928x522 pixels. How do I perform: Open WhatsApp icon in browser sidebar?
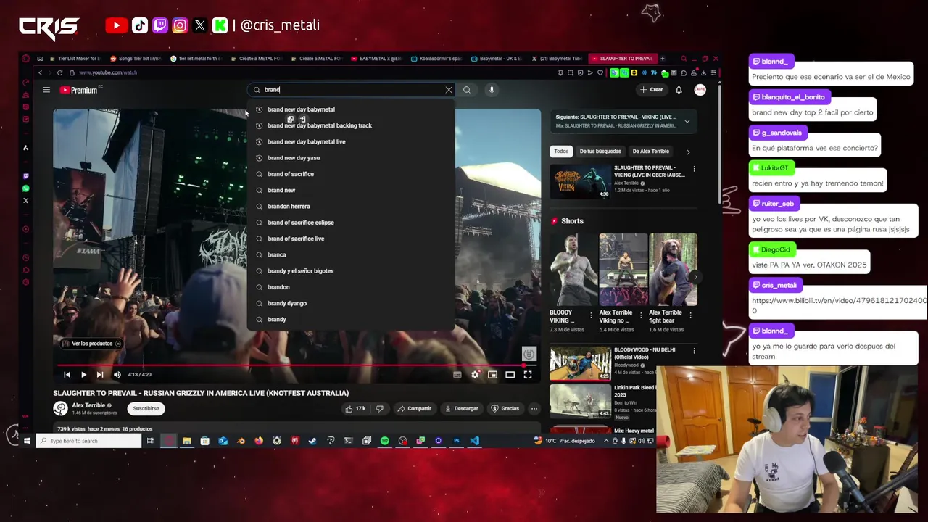(x=26, y=188)
